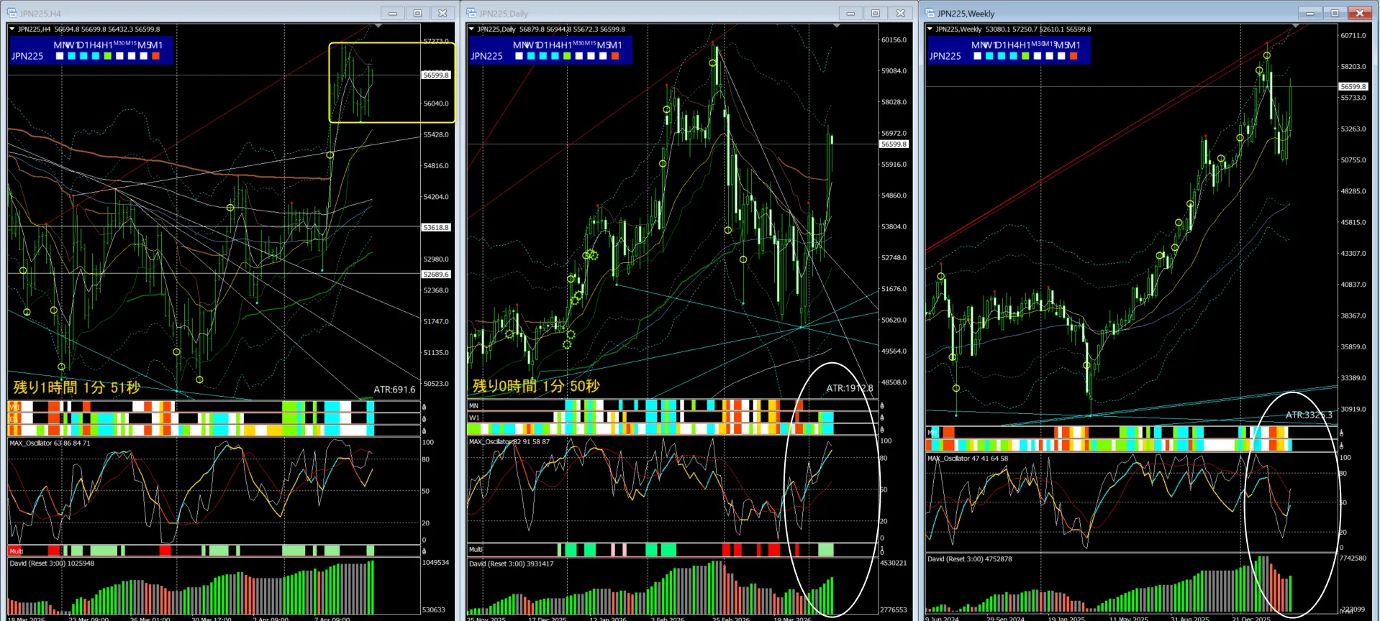This screenshot has height=621, width=1380.
Task: Click the 56599.8 current price label on H4 chart
Action: [x=436, y=75]
